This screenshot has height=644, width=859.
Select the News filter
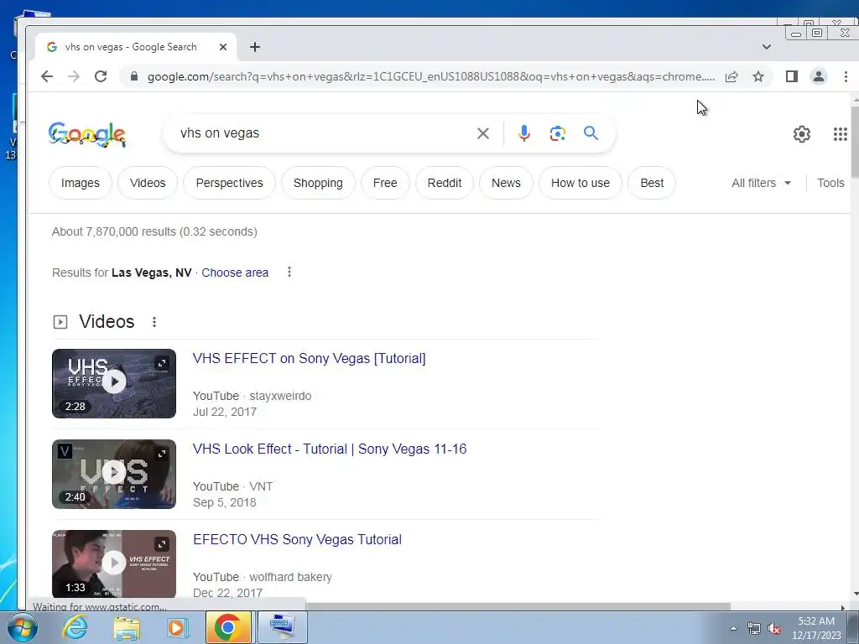(x=506, y=183)
